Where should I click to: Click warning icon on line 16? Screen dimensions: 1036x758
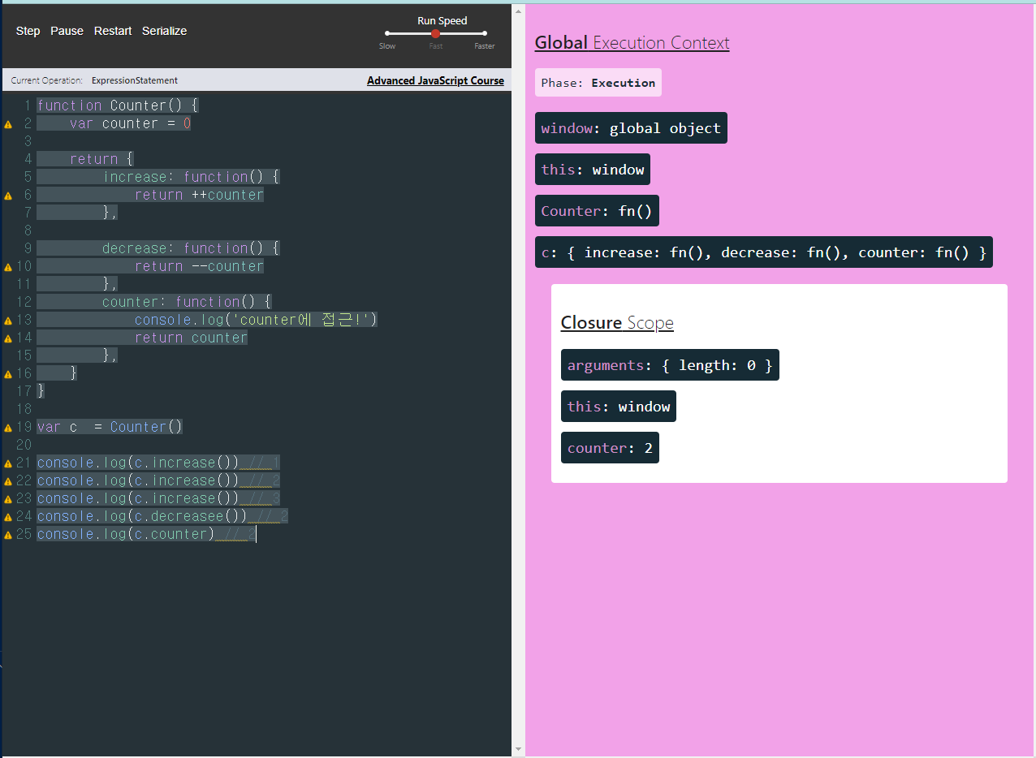pos(8,374)
